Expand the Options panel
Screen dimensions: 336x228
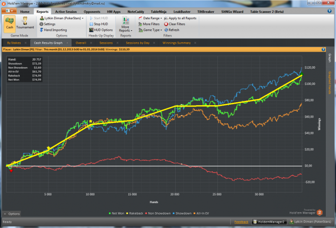[12, 214]
